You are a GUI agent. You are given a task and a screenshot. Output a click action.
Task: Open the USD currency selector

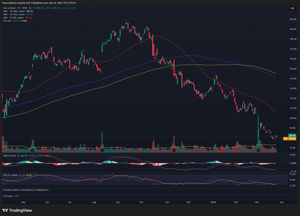point(292,8)
